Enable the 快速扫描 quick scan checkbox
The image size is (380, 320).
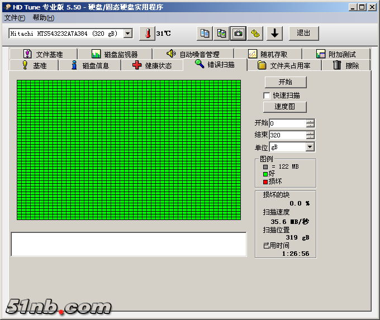click(x=267, y=95)
